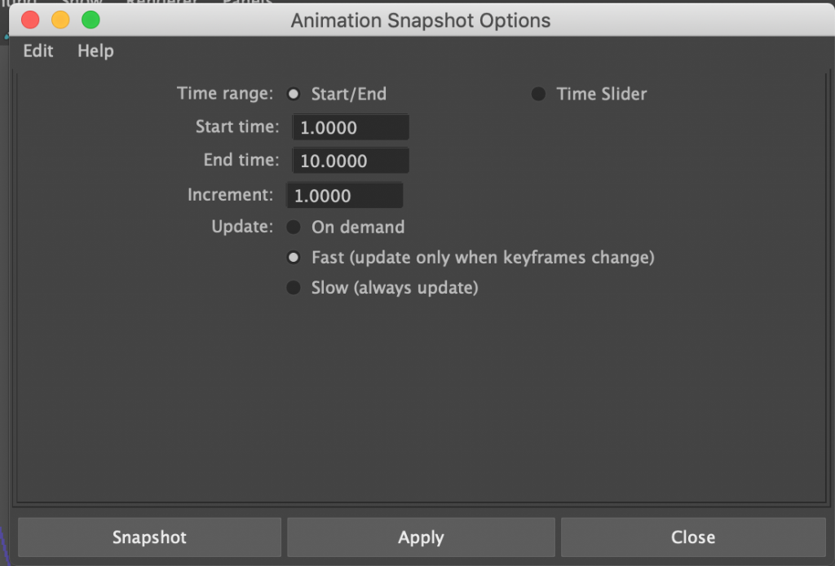Switch time range to Time Slider
The height and width of the screenshot is (566, 835).
(x=538, y=94)
